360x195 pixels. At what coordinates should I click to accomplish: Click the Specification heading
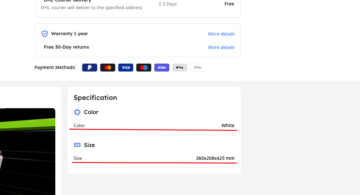point(95,97)
